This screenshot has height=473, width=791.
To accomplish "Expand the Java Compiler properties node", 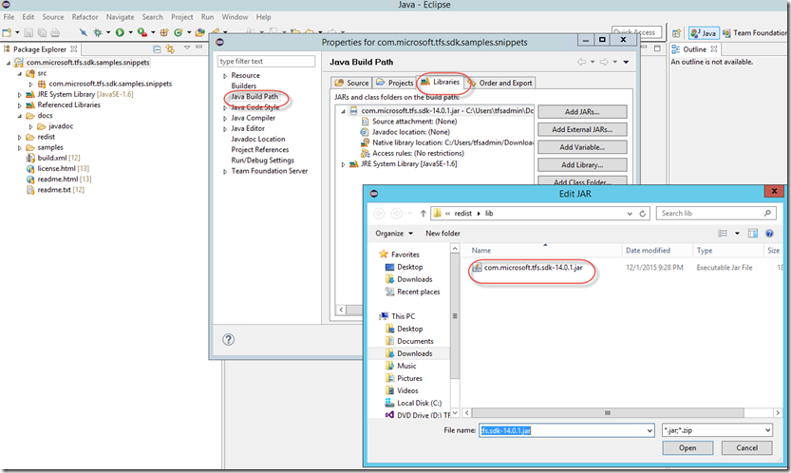I will coord(225,119).
